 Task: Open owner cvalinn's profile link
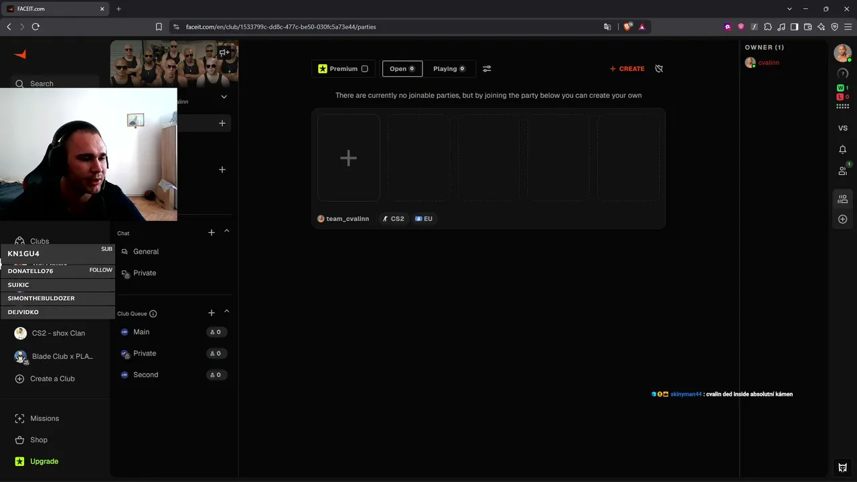coord(769,62)
